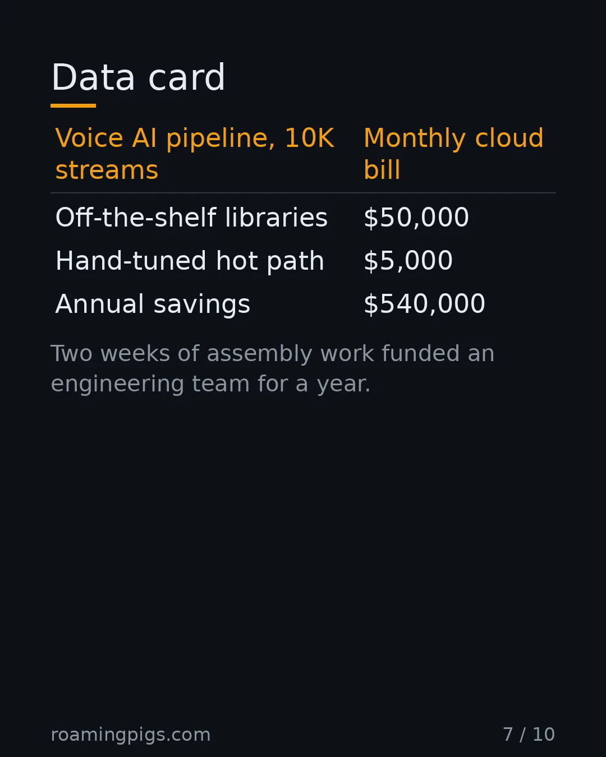Click the word card in the title
This screenshot has height=757, width=606.
[187, 77]
